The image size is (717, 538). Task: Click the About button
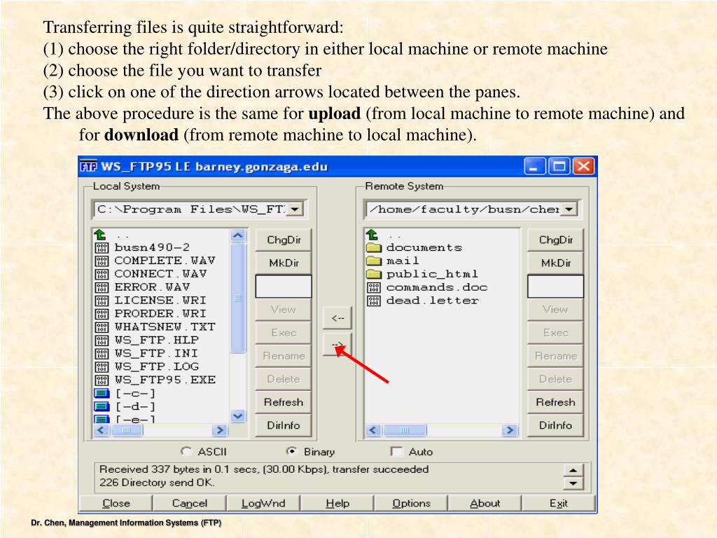coord(485,503)
